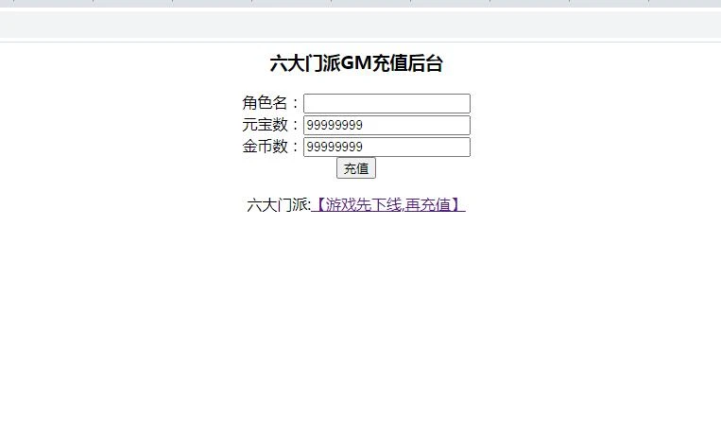This screenshot has width=721, height=435.
Task: Click the 六大门派GM充值后台 heading
Action: [x=356, y=63]
